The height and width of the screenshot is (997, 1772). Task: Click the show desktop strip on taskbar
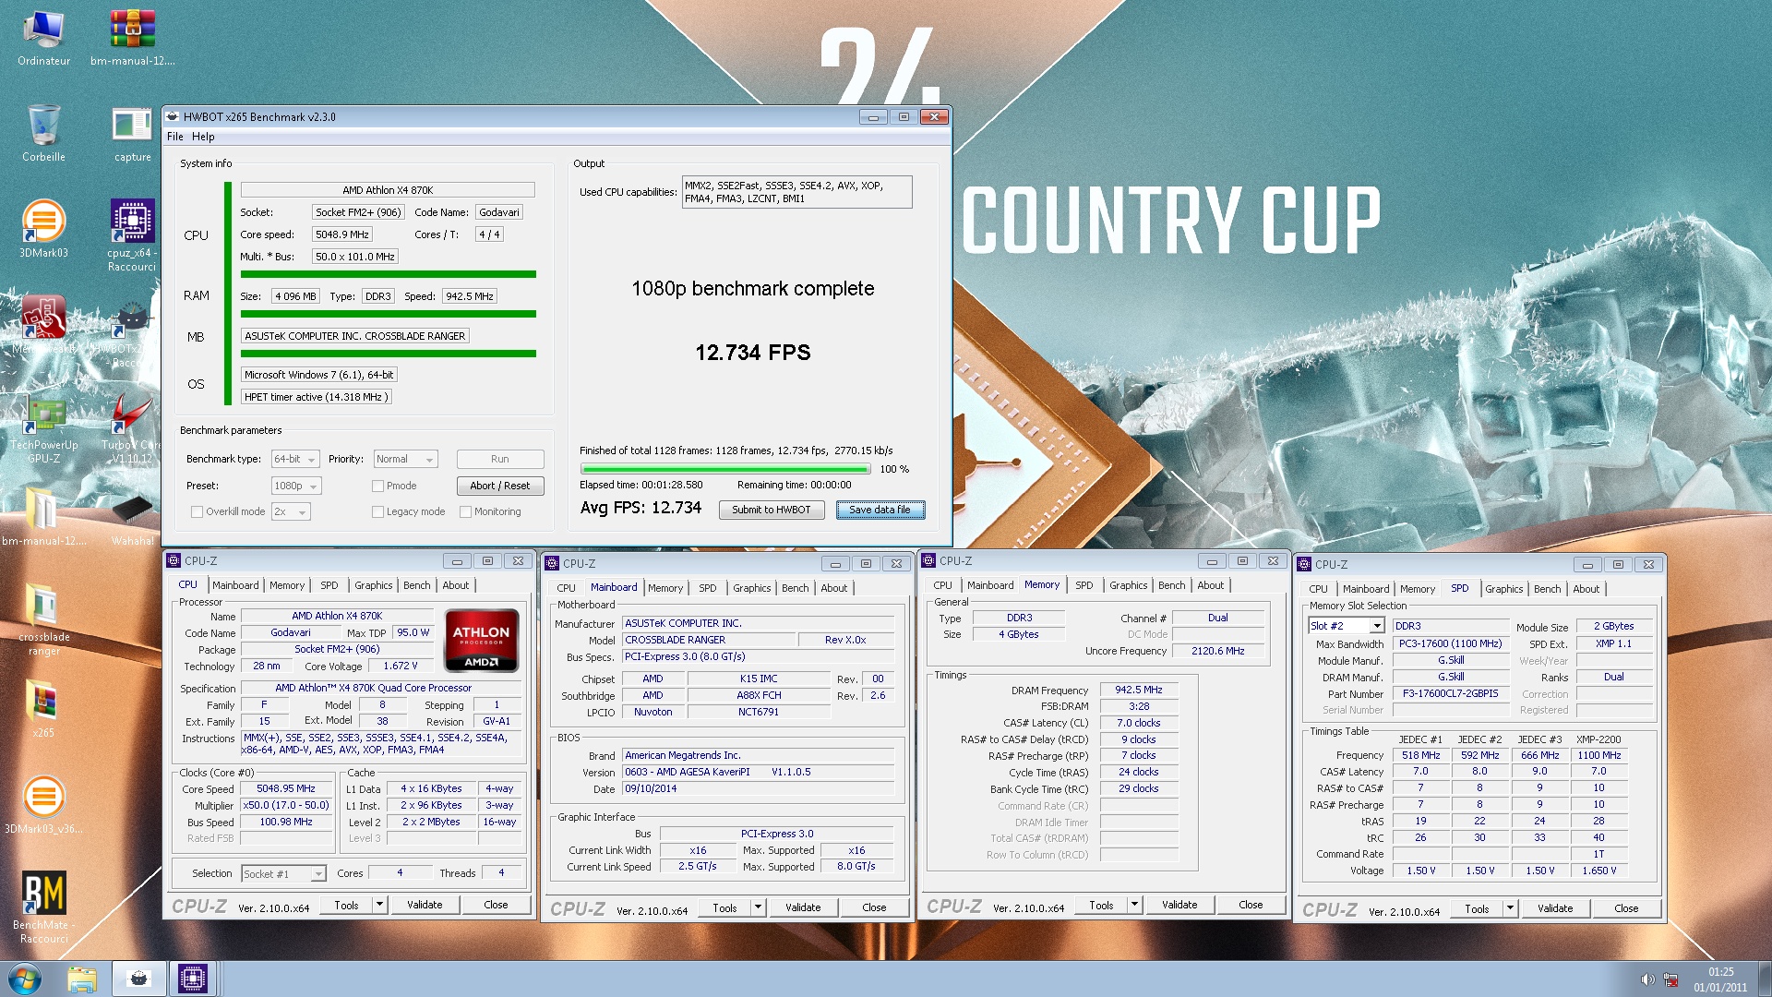pos(1765,979)
